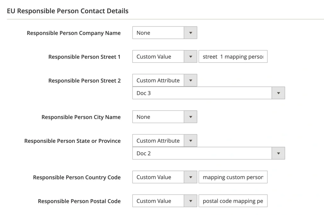The image size is (324, 215).
Task: Click the City Name dropdown arrow
Action: pyautogui.click(x=191, y=117)
